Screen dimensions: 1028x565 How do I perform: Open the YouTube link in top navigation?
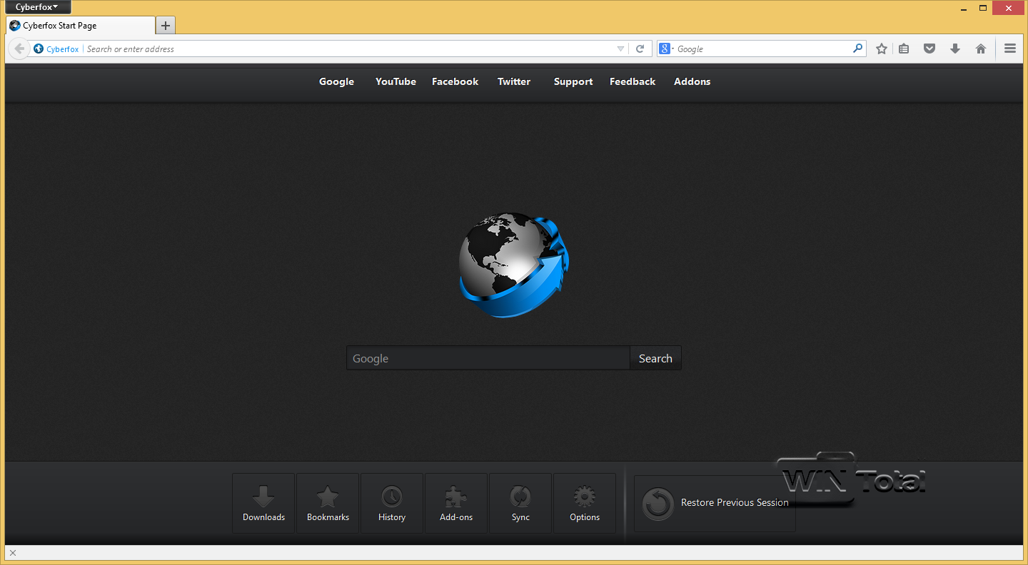395,82
